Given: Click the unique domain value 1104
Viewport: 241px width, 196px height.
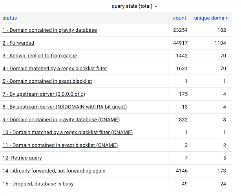Looking at the screenshot, I should coord(219,43).
